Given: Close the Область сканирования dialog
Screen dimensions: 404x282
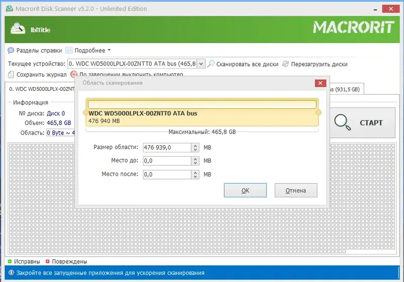Looking at the screenshot, I should click(320, 83).
